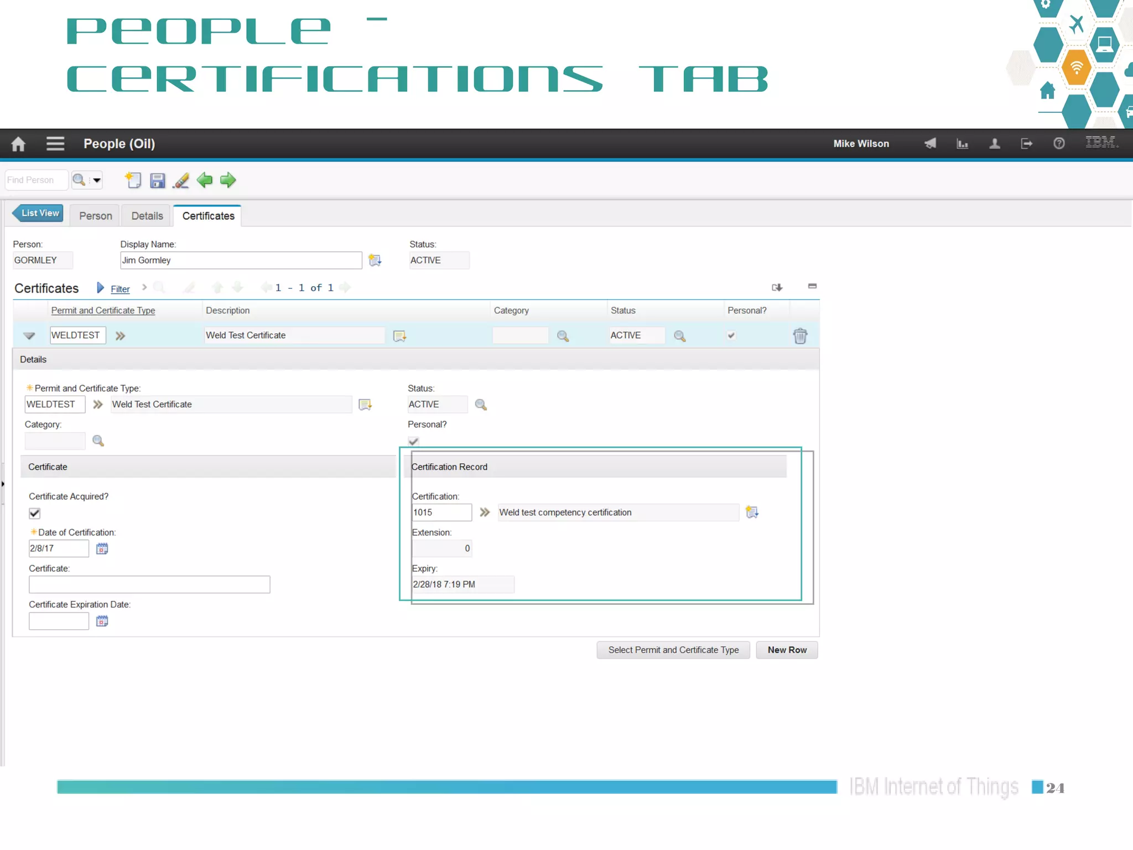Go to next record green arrow
Screen dimensions: 1133x850
click(x=228, y=180)
